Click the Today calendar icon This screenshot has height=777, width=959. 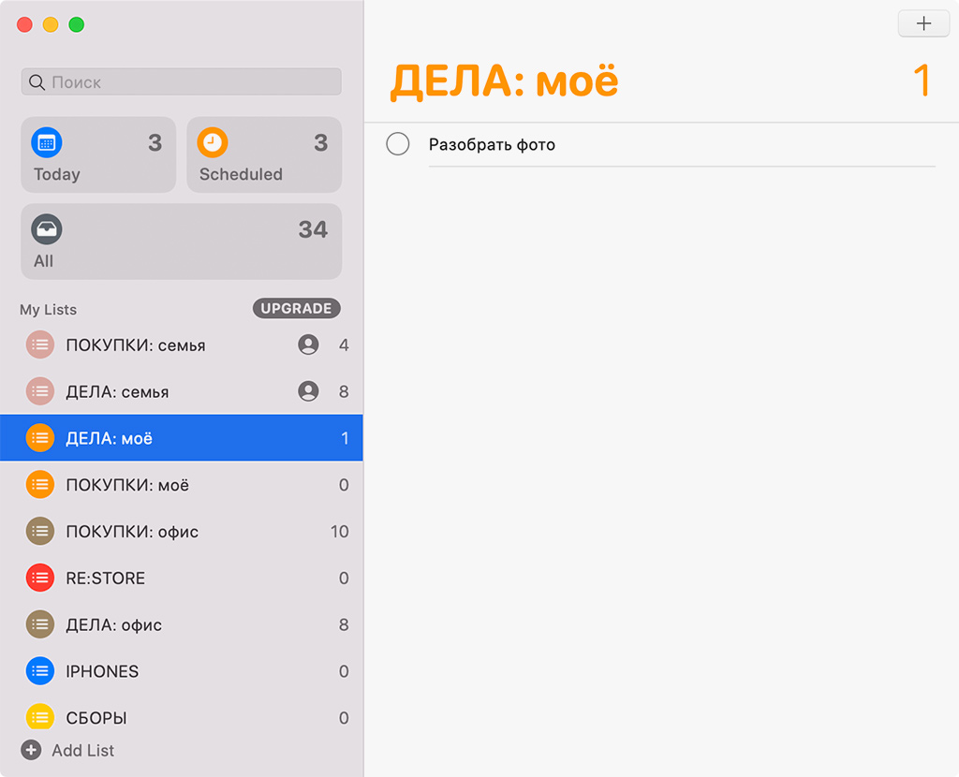coord(47,142)
